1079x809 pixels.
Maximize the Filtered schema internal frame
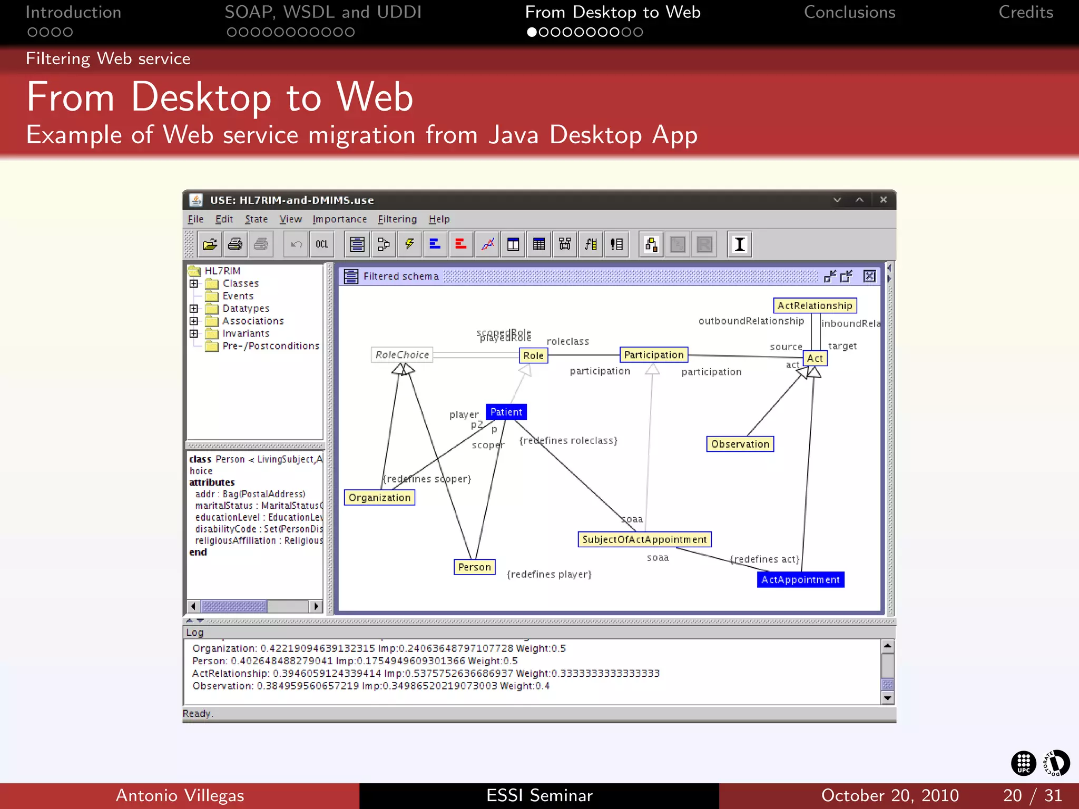pos(847,276)
